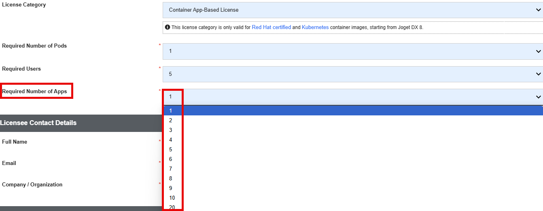Viewport: 543px width, 211px height.
Task: Choose 8 in the number of apps list
Action: (x=353, y=178)
